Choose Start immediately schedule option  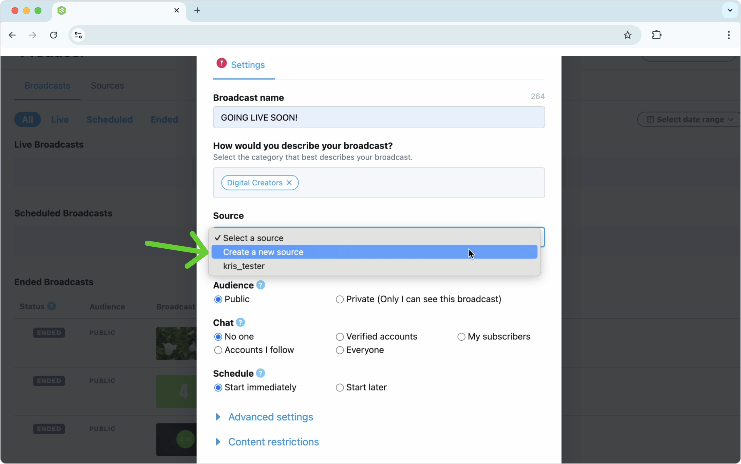click(x=218, y=388)
